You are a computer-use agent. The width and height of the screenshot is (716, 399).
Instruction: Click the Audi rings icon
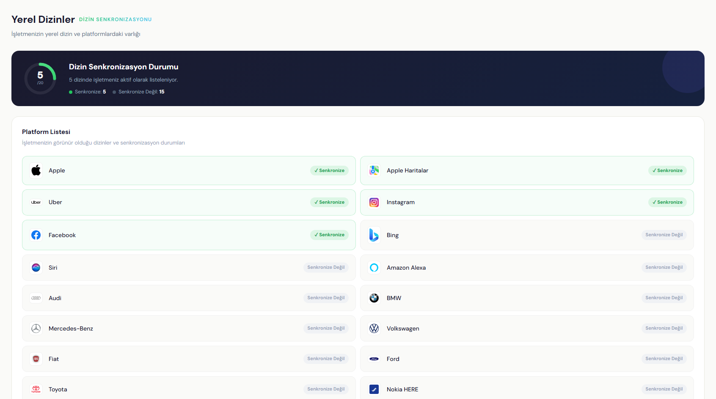point(36,298)
